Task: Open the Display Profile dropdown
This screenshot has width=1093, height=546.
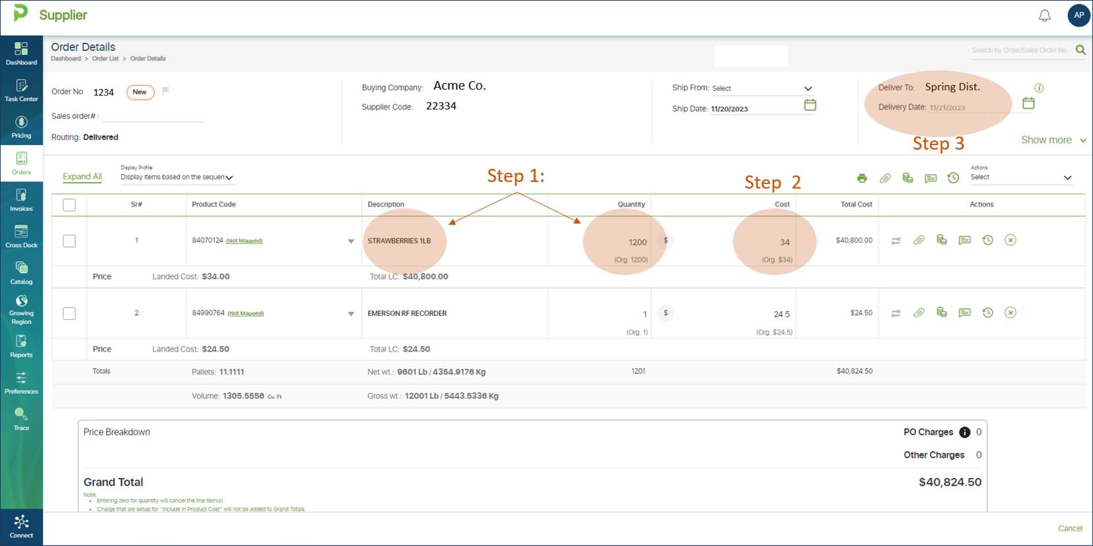Action: coord(177,177)
